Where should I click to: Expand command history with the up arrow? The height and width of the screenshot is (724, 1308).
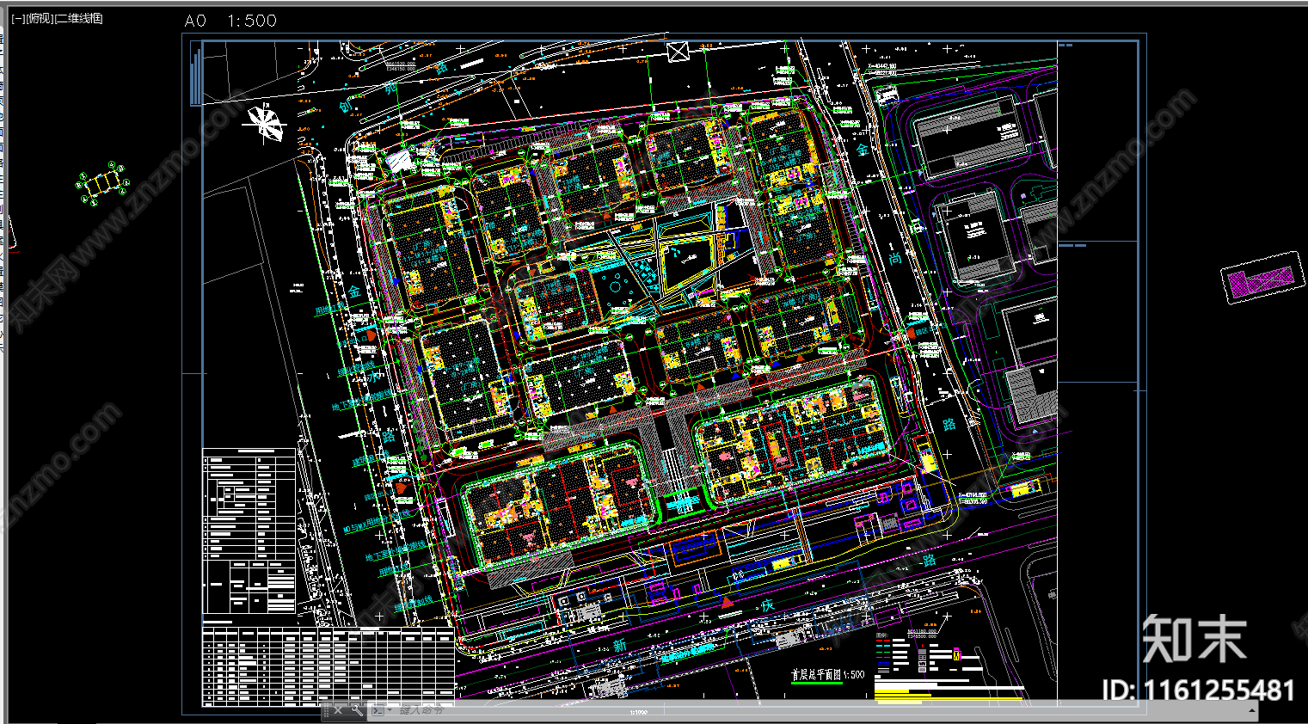click(x=1251, y=710)
